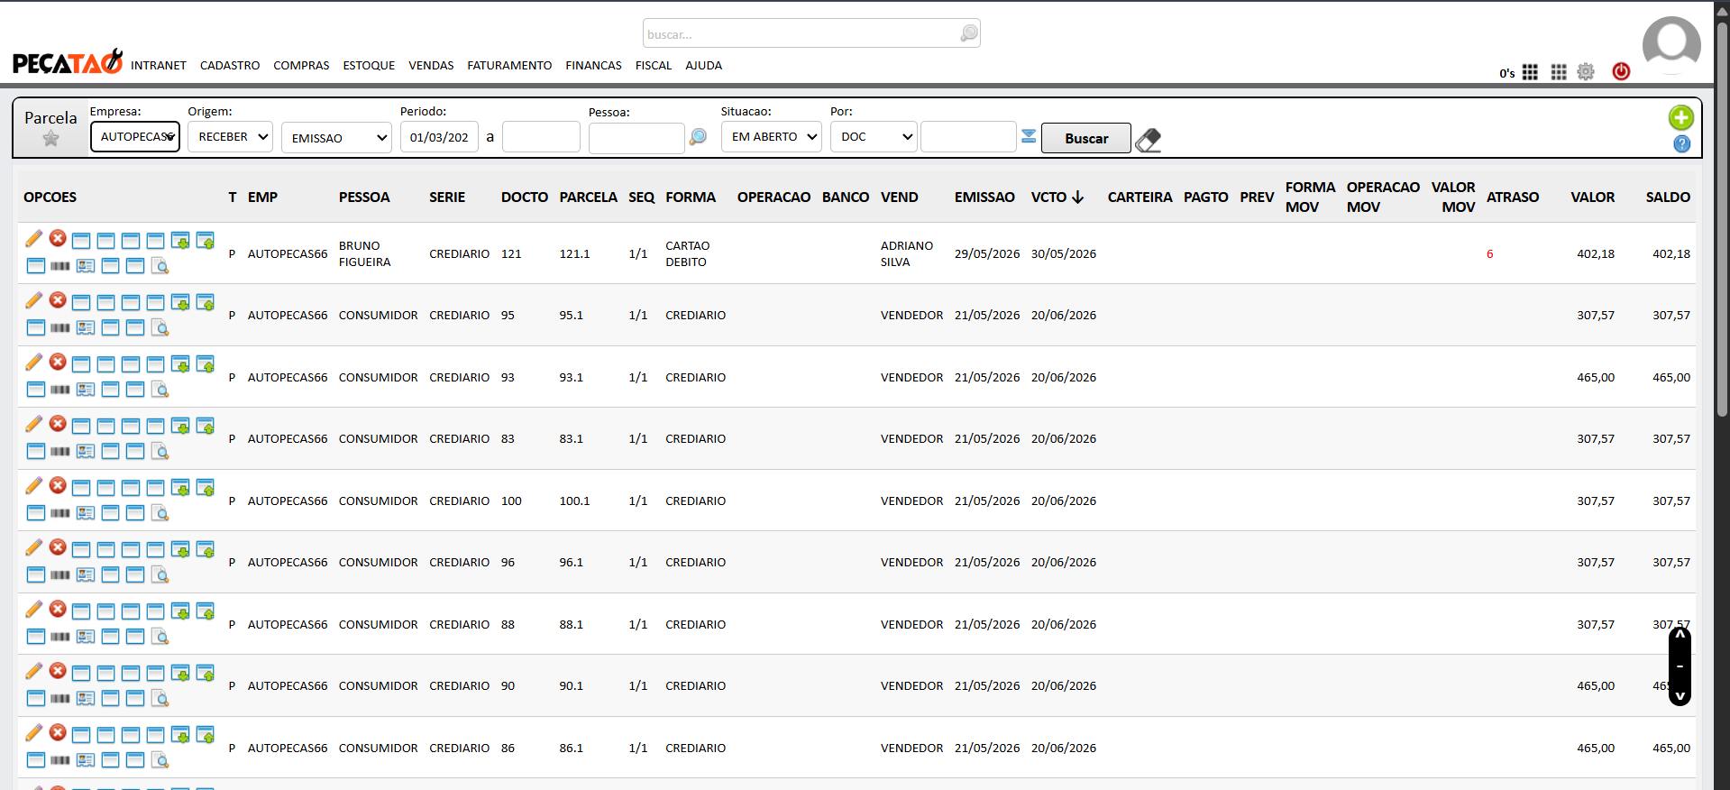Click barcode icon in docto 86 row

(60, 760)
